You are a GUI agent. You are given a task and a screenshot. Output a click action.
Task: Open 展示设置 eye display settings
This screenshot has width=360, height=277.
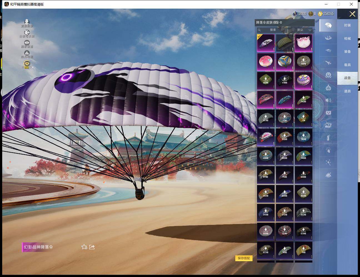27,43
